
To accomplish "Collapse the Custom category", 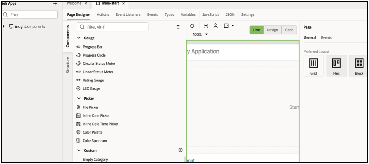I will [x=79, y=150].
